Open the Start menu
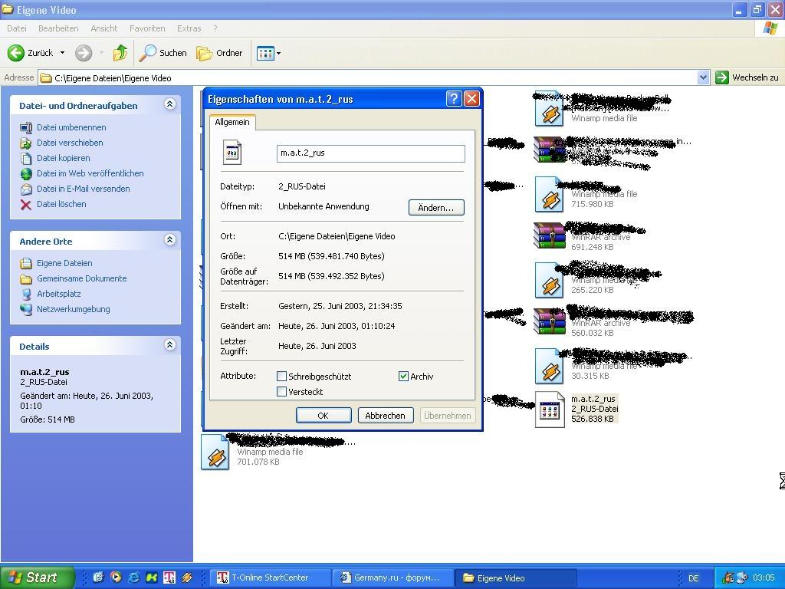785x589 pixels. click(37, 577)
